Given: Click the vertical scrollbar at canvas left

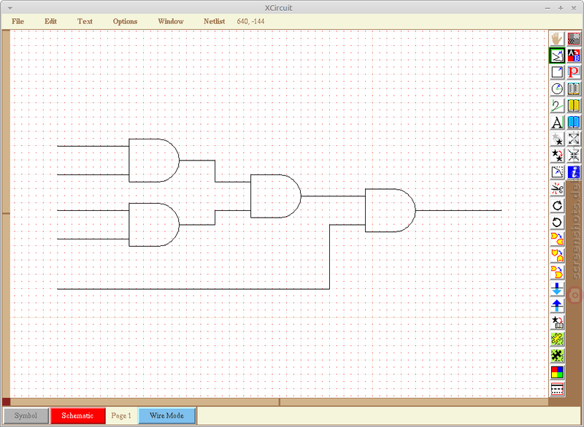Looking at the screenshot, I should [6, 214].
